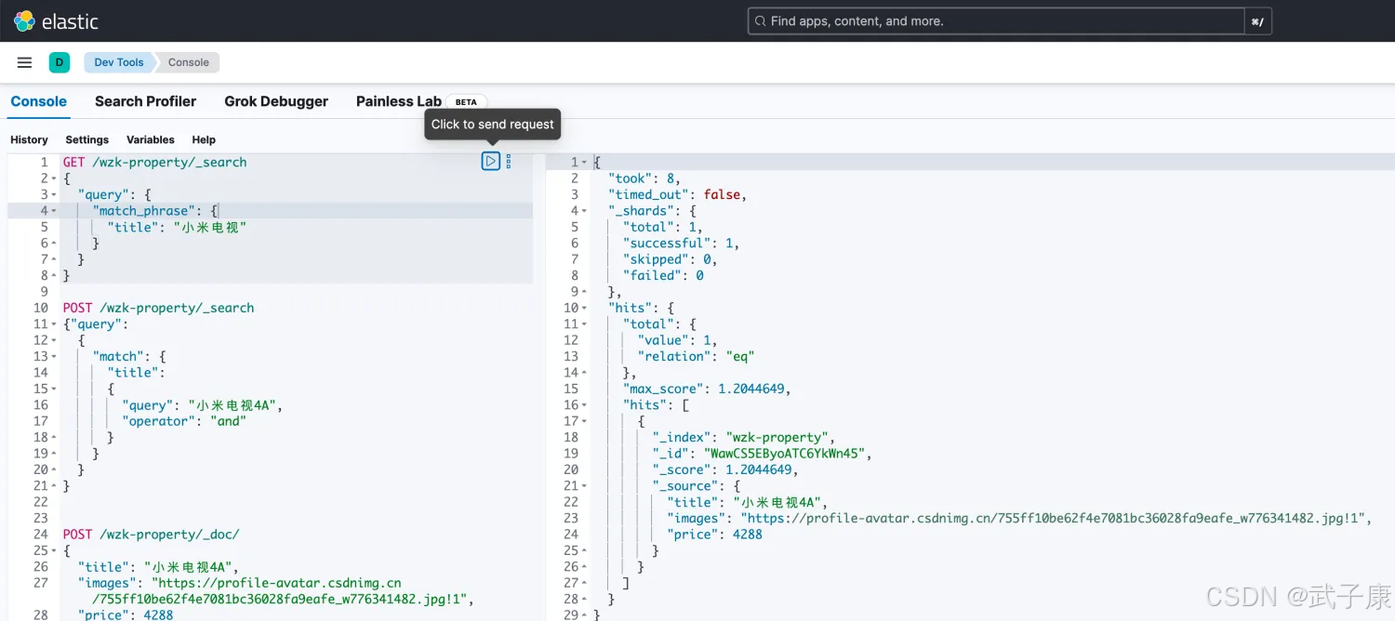Fold the POST request body on line 11

pos(54,324)
